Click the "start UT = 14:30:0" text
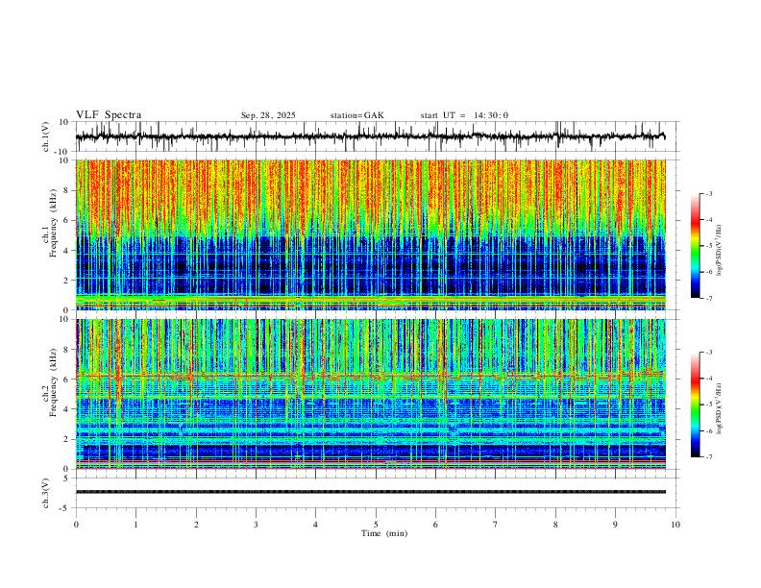 click(x=464, y=115)
